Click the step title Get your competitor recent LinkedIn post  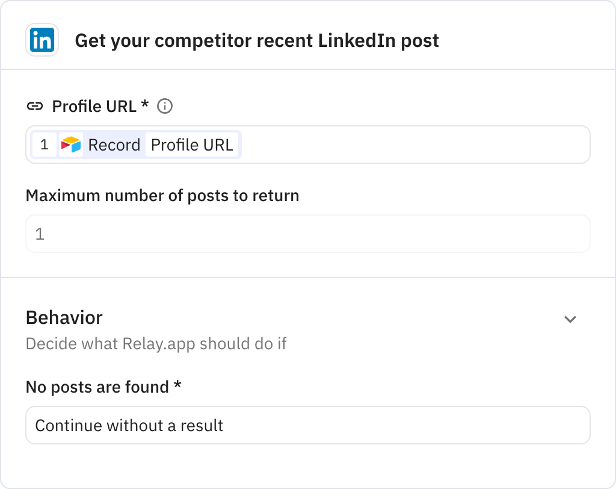click(x=257, y=40)
